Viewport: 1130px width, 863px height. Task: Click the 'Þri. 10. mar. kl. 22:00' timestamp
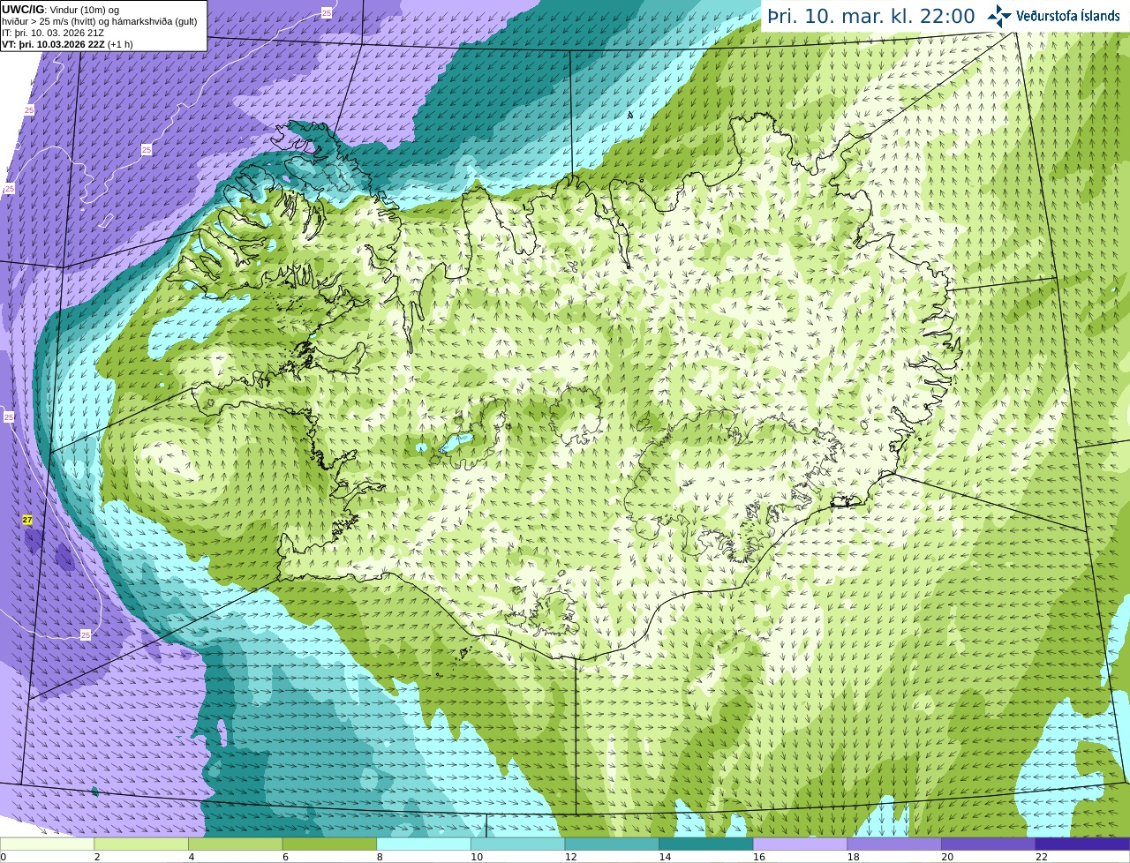tap(870, 17)
